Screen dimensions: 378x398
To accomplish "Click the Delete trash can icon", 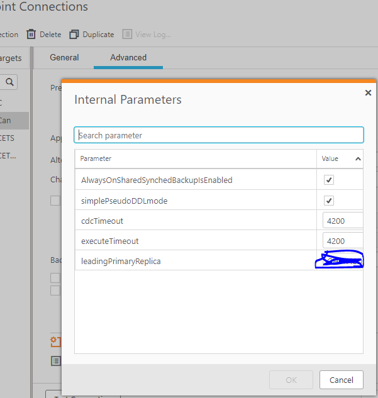I will click(31, 34).
